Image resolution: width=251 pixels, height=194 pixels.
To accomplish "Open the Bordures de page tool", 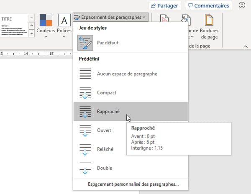I will coord(209,27).
